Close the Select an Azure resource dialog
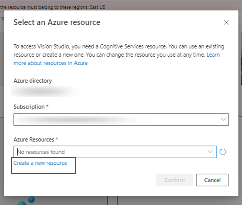Screen dimensions: 242x205 coord(226,22)
